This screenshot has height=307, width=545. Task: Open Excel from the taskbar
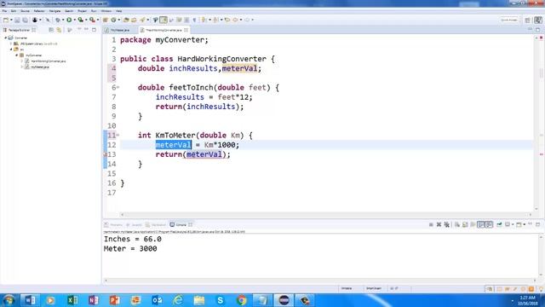(72, 300)
